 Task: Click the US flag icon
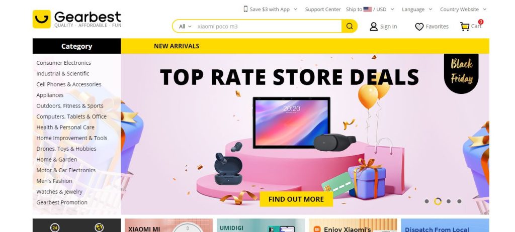click(368, 9)
